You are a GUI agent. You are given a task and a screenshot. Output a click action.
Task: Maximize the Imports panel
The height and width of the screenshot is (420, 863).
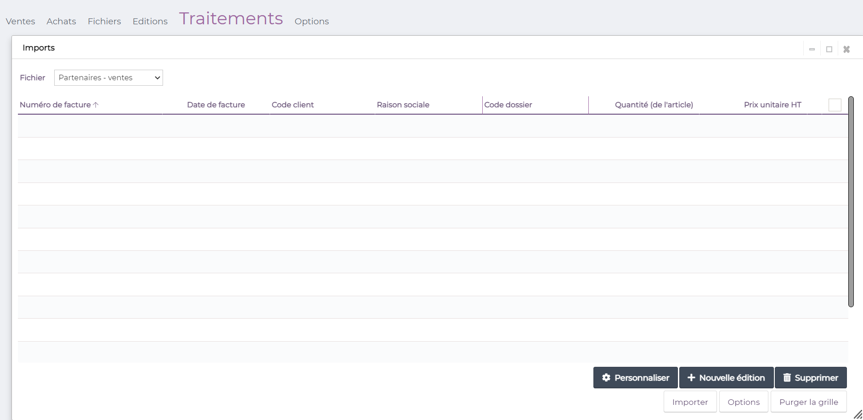(829, 49)
